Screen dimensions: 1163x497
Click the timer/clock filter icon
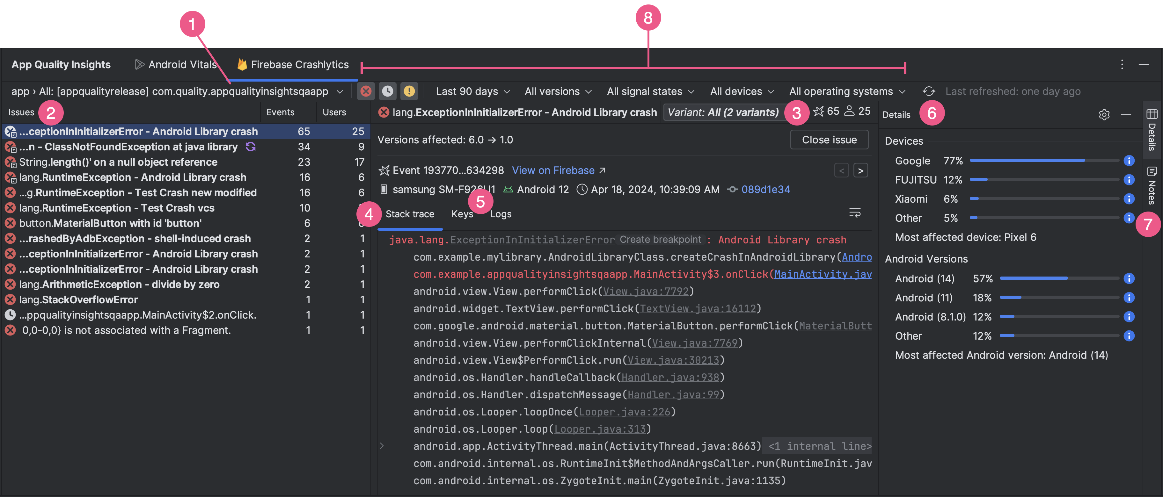click(386, 91)
